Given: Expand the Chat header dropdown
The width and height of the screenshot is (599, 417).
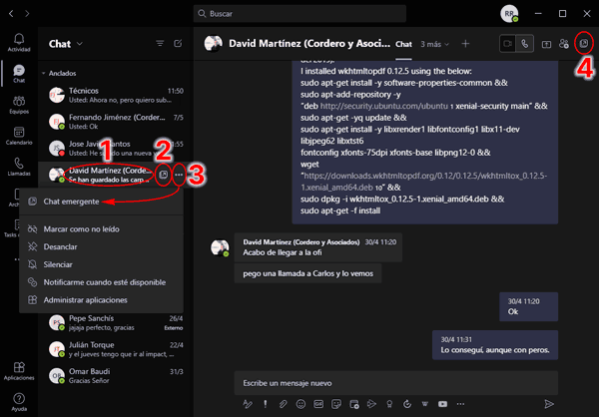Looking at the screenshot, I should tap(80, 44).
